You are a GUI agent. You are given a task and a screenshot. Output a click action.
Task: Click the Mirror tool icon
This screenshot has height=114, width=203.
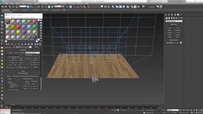[106, 7]
